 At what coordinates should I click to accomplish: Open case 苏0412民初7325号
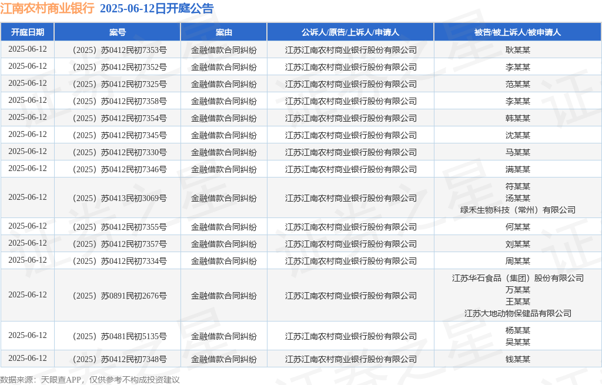pos(118,84)
